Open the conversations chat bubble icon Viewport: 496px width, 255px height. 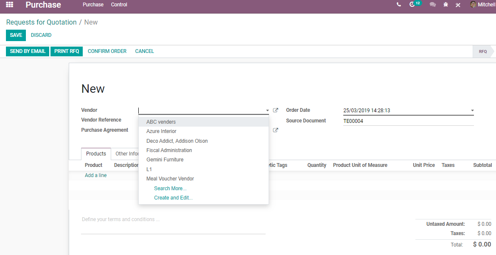432,5
